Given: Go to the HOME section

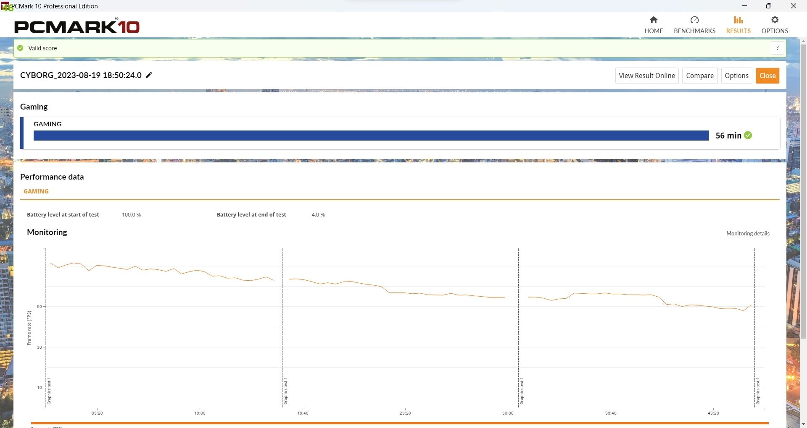Looking at the screenshot, I should click(654, 25).
